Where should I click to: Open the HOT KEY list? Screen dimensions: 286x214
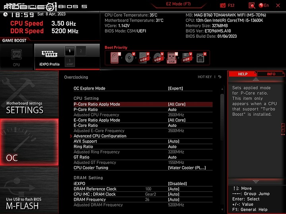coord(205,77)
